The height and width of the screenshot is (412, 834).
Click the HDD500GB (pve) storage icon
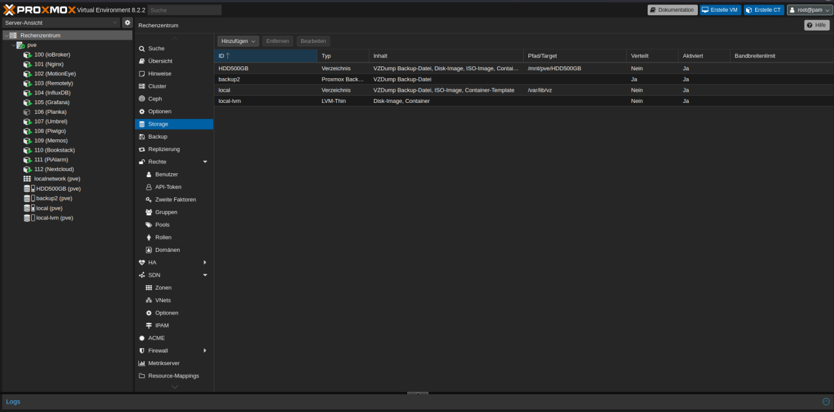click(x=29, y=189)
